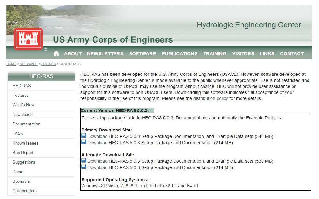Click the home icon in navigation bar
This screenshot has width=319, height=199.
click(x=56, y=53)
